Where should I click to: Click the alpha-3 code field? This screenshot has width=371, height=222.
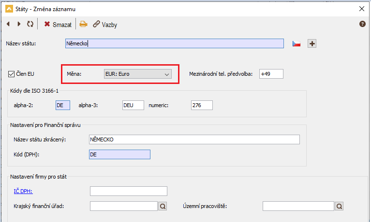(133, 105)
